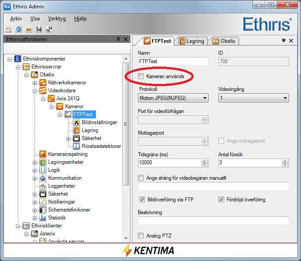The width and height of the screenshot is (301, 261).
Task: Click the Ethiriskomponenter E icon in tree
Action: coord(18,59)
